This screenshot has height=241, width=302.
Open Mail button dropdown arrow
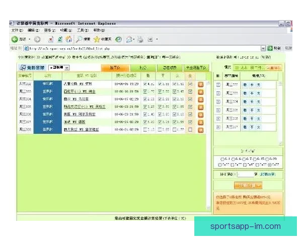pyautogui.click(x=134, y=39)
